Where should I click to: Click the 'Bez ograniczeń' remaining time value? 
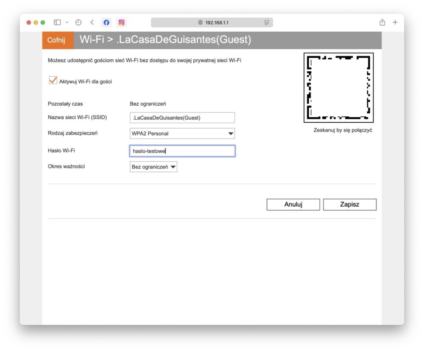click(148, 104)
